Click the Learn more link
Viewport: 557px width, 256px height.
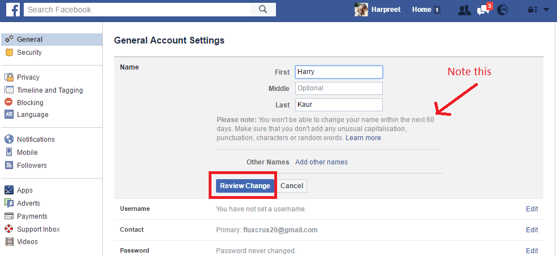point(364,138)
